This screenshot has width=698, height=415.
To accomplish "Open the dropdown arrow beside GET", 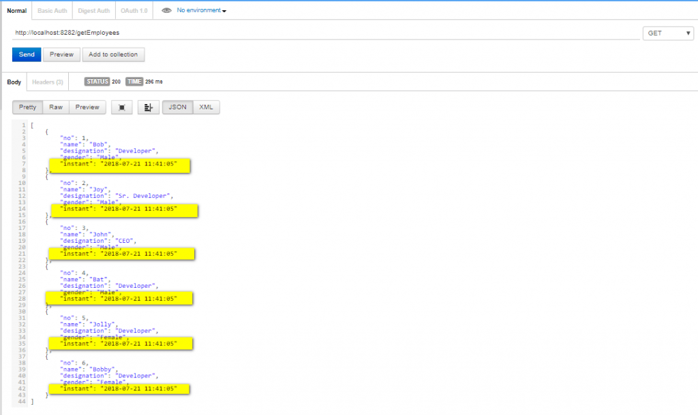I will (x=687, y=33).
